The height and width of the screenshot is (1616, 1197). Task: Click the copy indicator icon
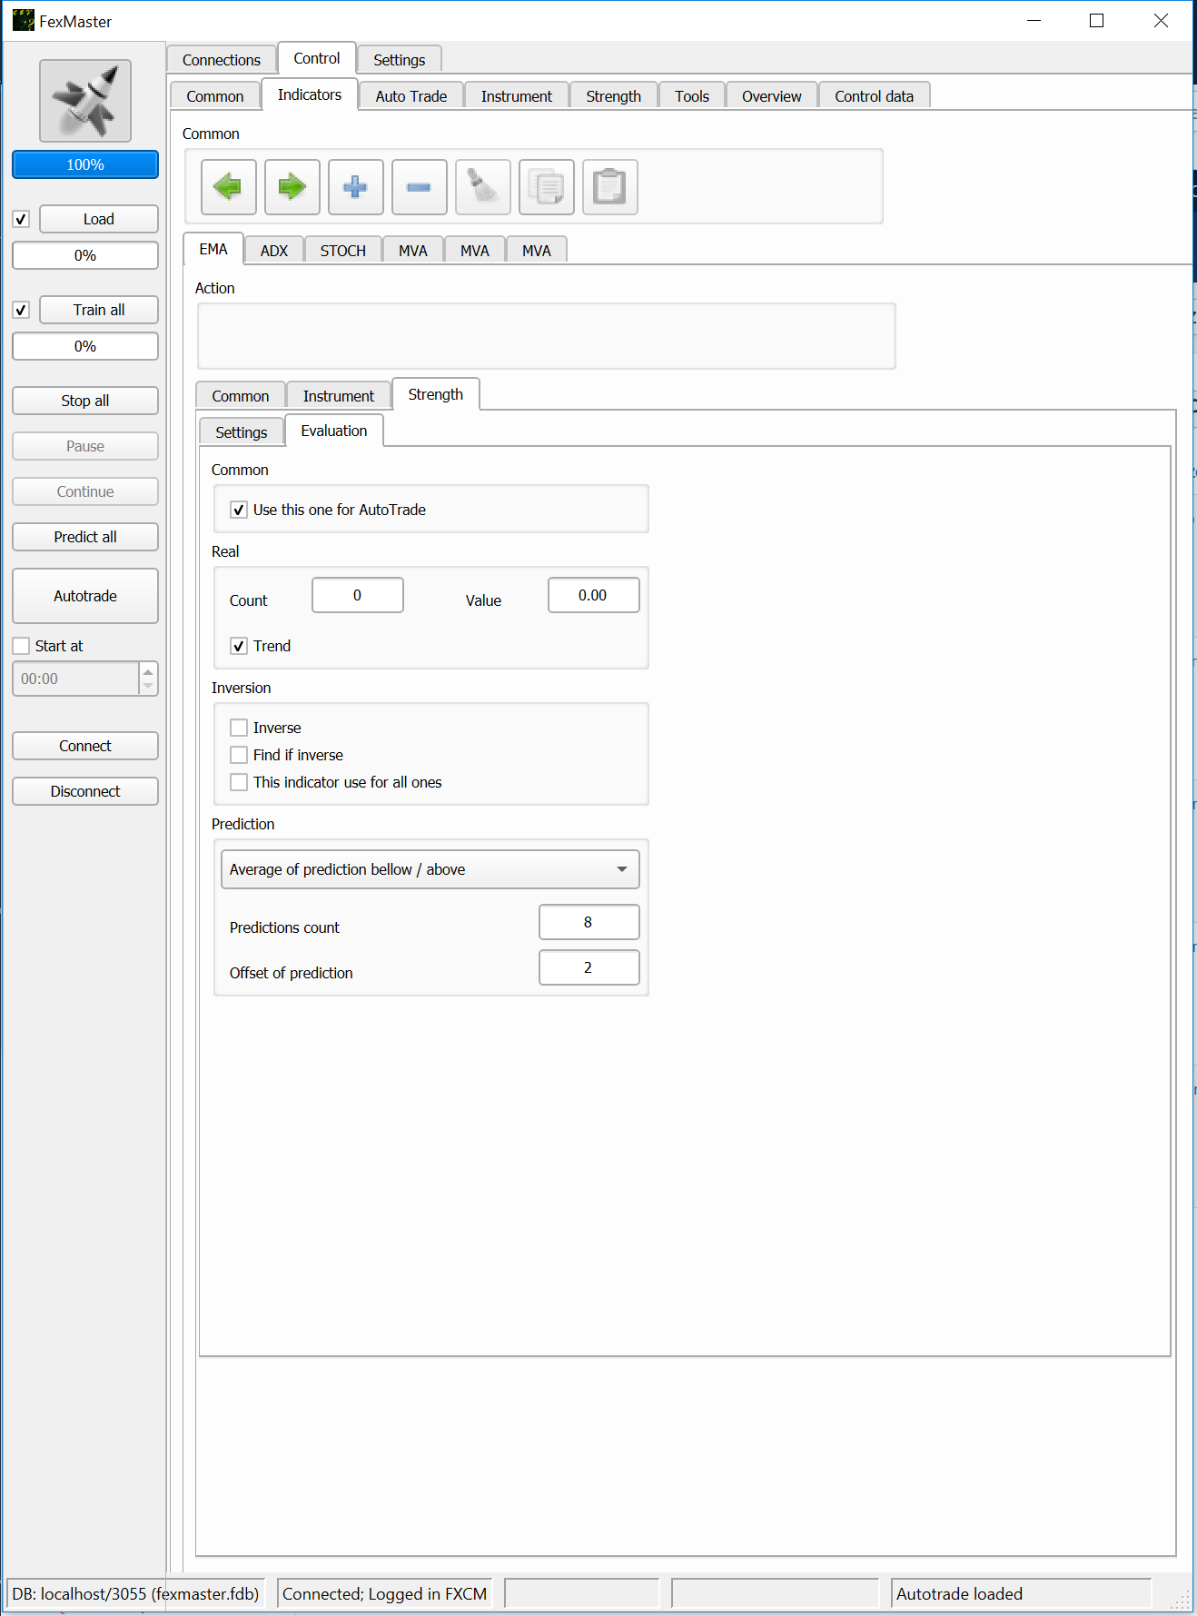pos(546,187)
